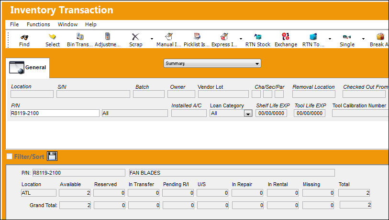Image resolution: width=389 pixels, height=220 pixels.
Task: Open the Loan Category dropdown
Action: [248, 114]
